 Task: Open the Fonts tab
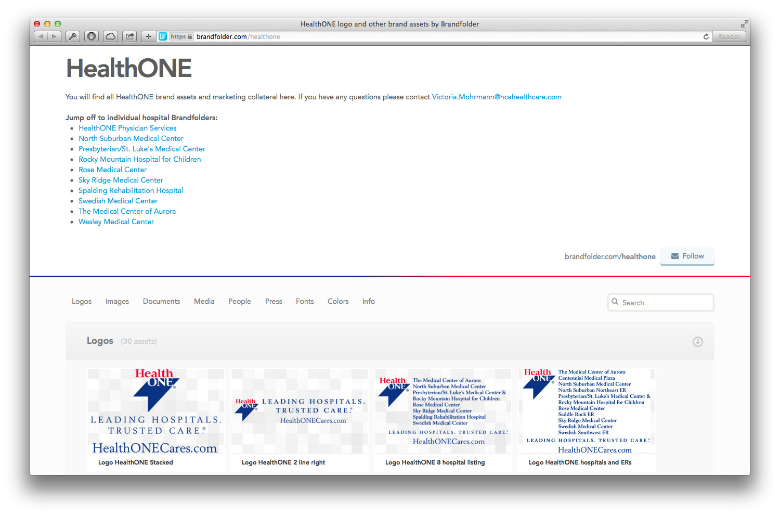pos(305,301)
